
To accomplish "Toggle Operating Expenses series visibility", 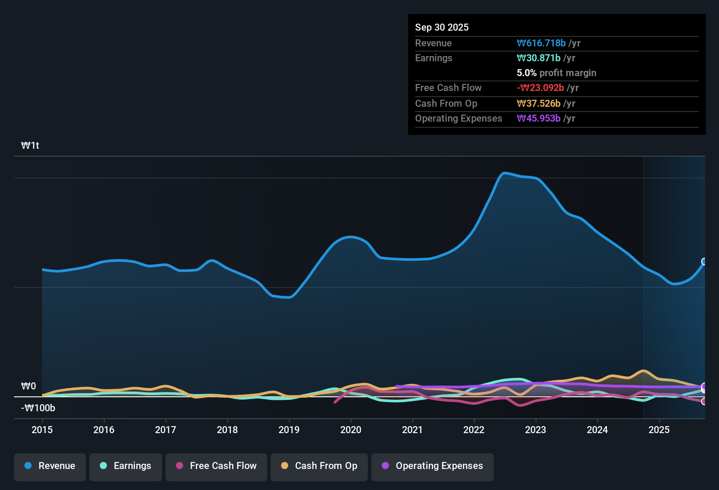I will pyautogui.click(x=432, y=466).
